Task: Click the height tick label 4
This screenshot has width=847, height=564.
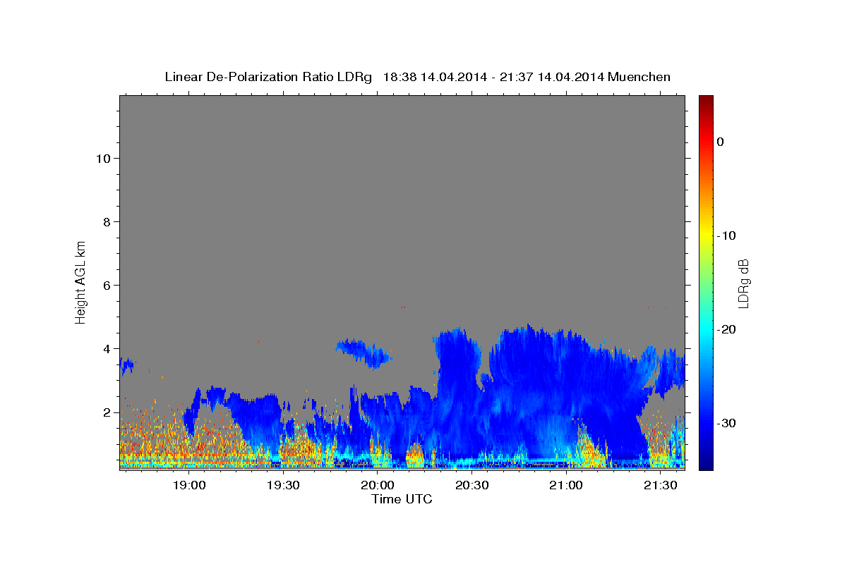Action: coord(106,348)
